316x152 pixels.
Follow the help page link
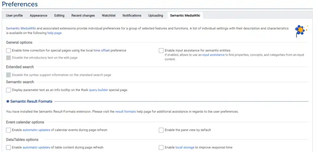pos(55,33)
